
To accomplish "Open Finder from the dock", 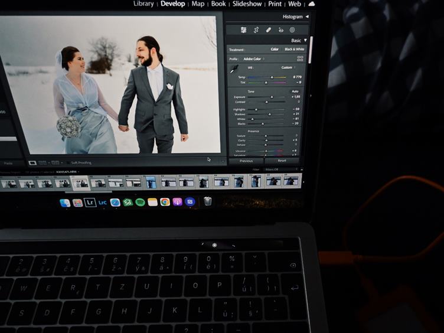I will [x=65, y=203].
